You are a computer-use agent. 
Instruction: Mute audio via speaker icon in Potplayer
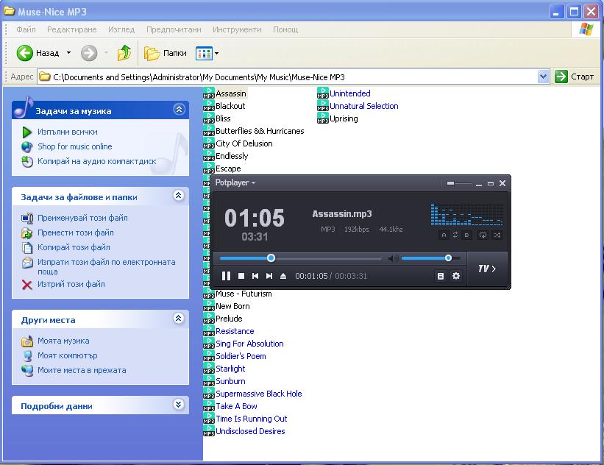pos(393,258)
